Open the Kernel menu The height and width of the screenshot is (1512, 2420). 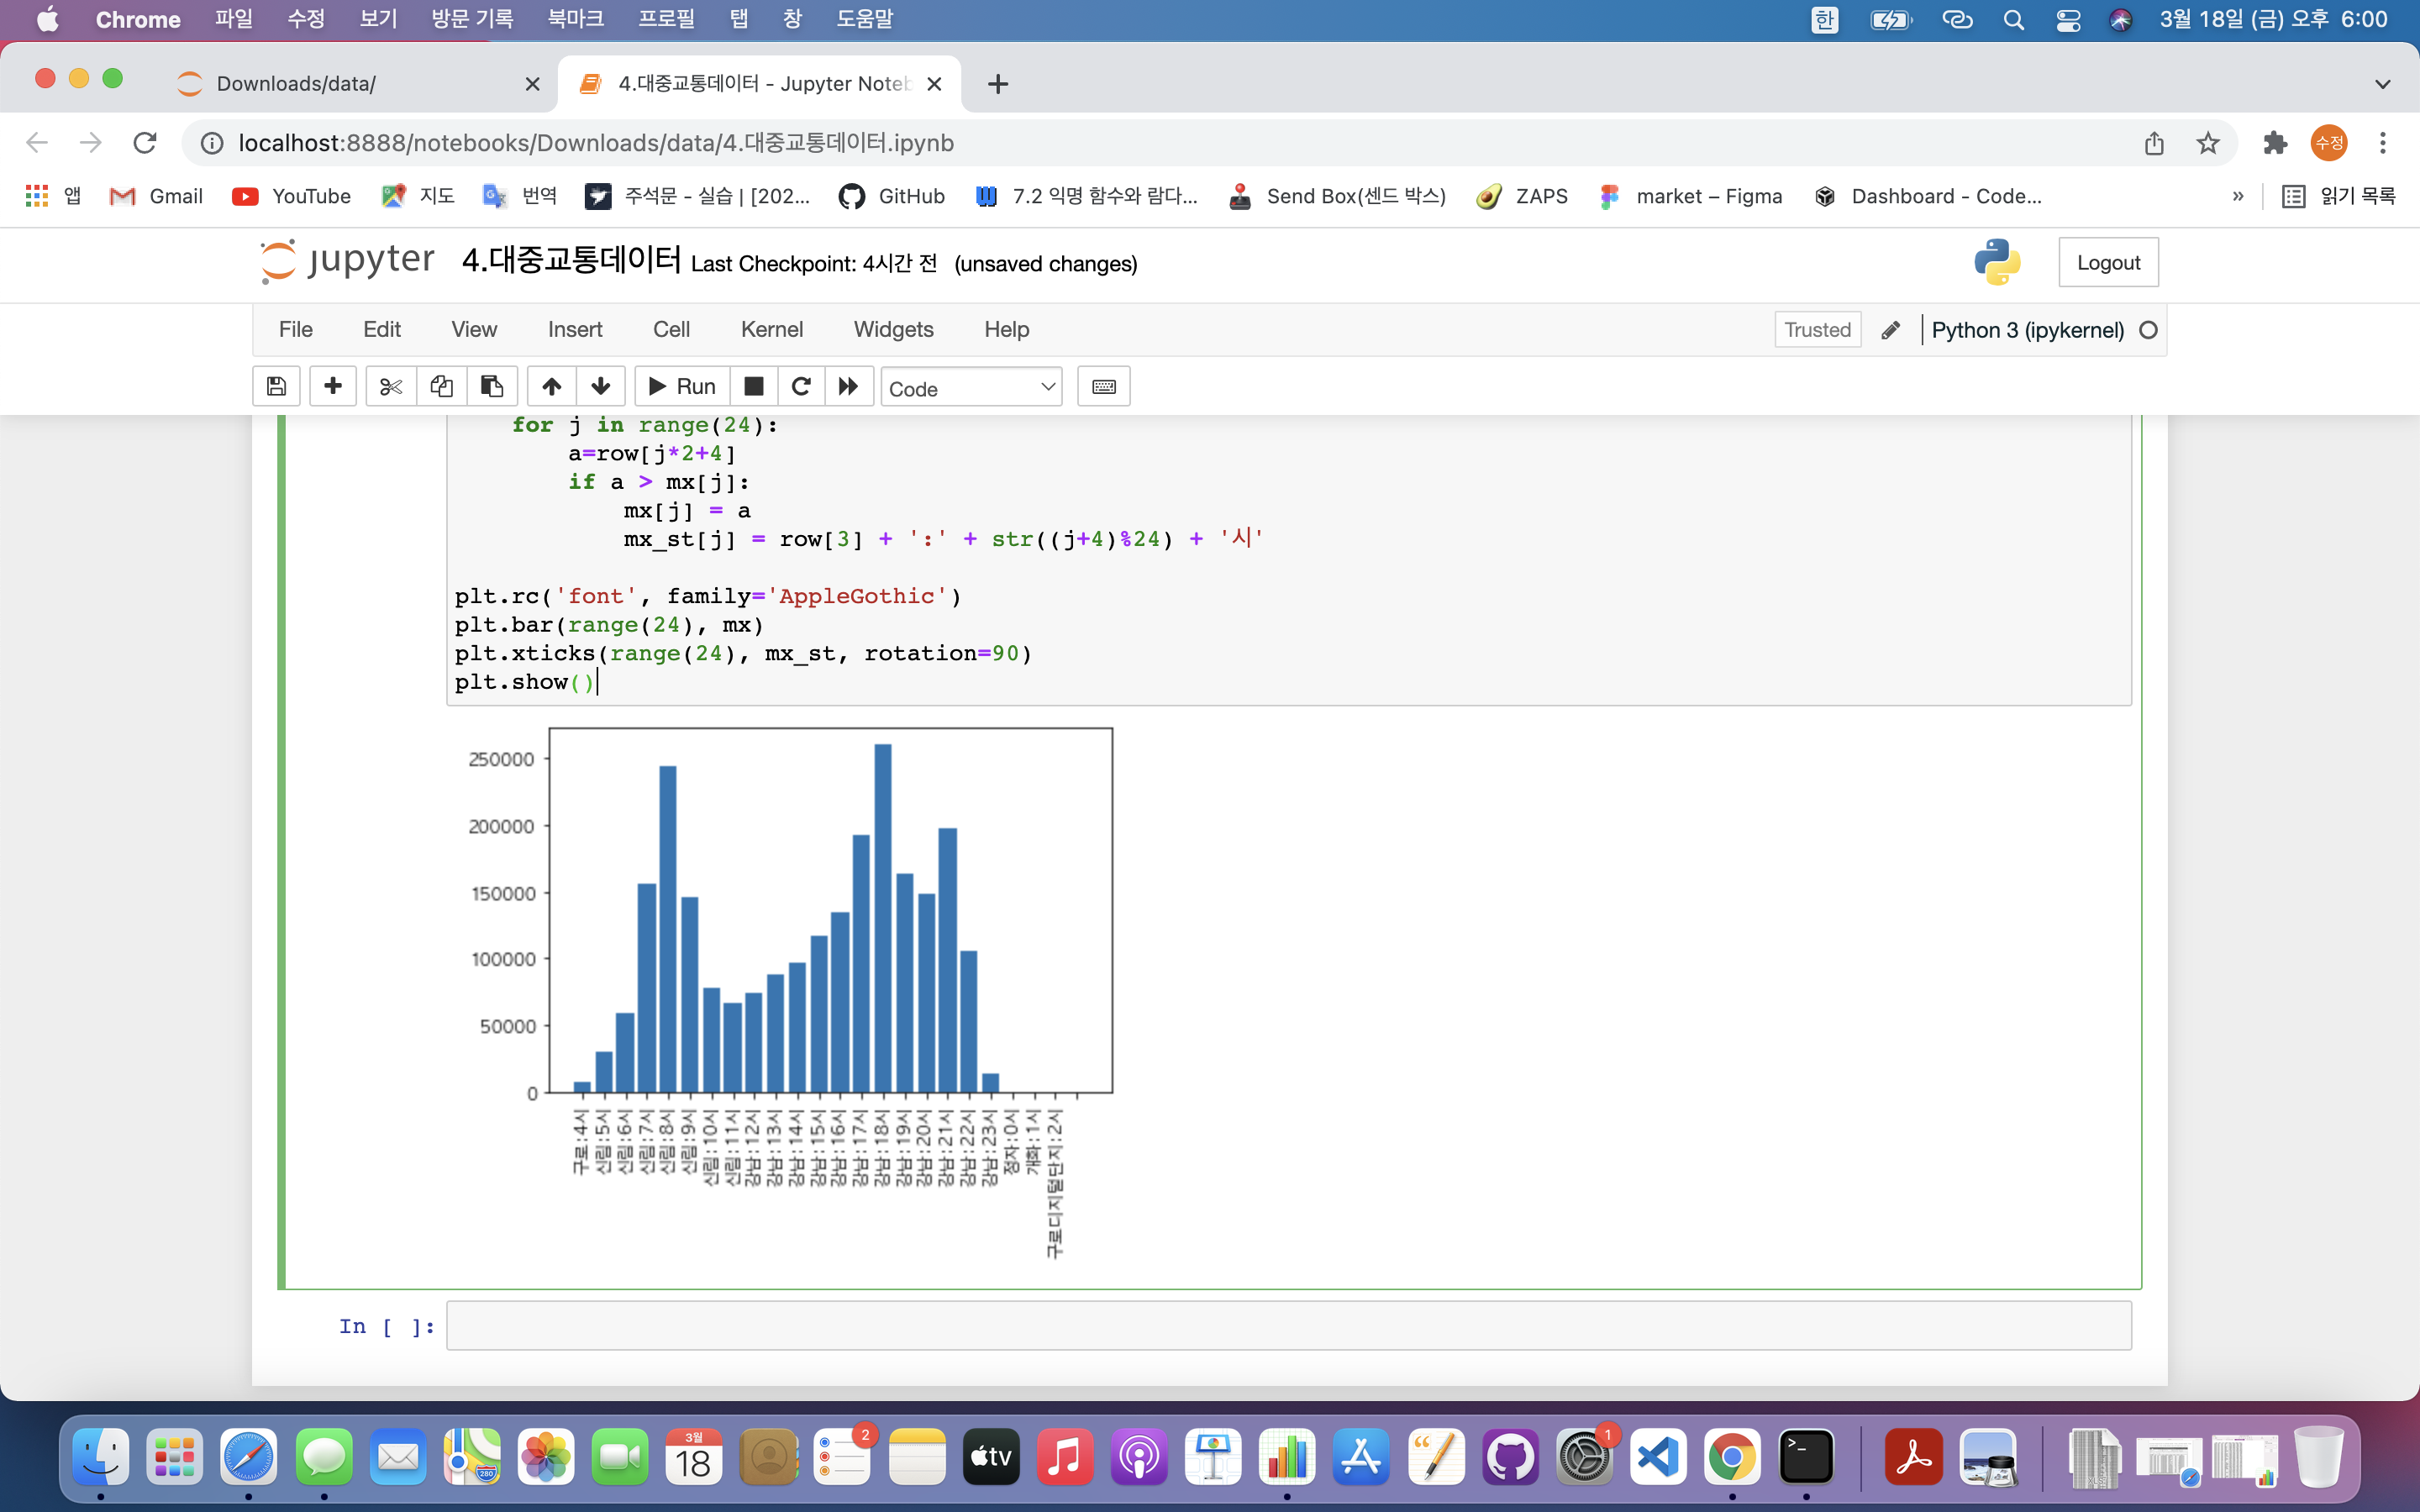click(x=771, y=329)
